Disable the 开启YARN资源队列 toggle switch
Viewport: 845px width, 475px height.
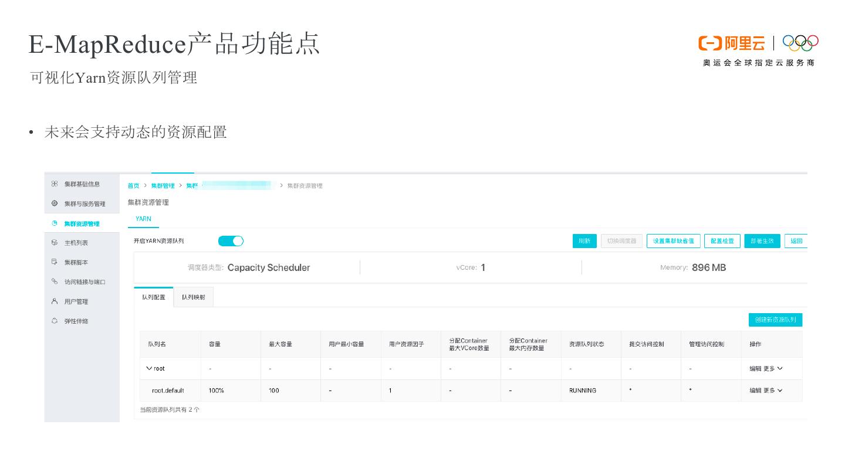pos(231,241)
